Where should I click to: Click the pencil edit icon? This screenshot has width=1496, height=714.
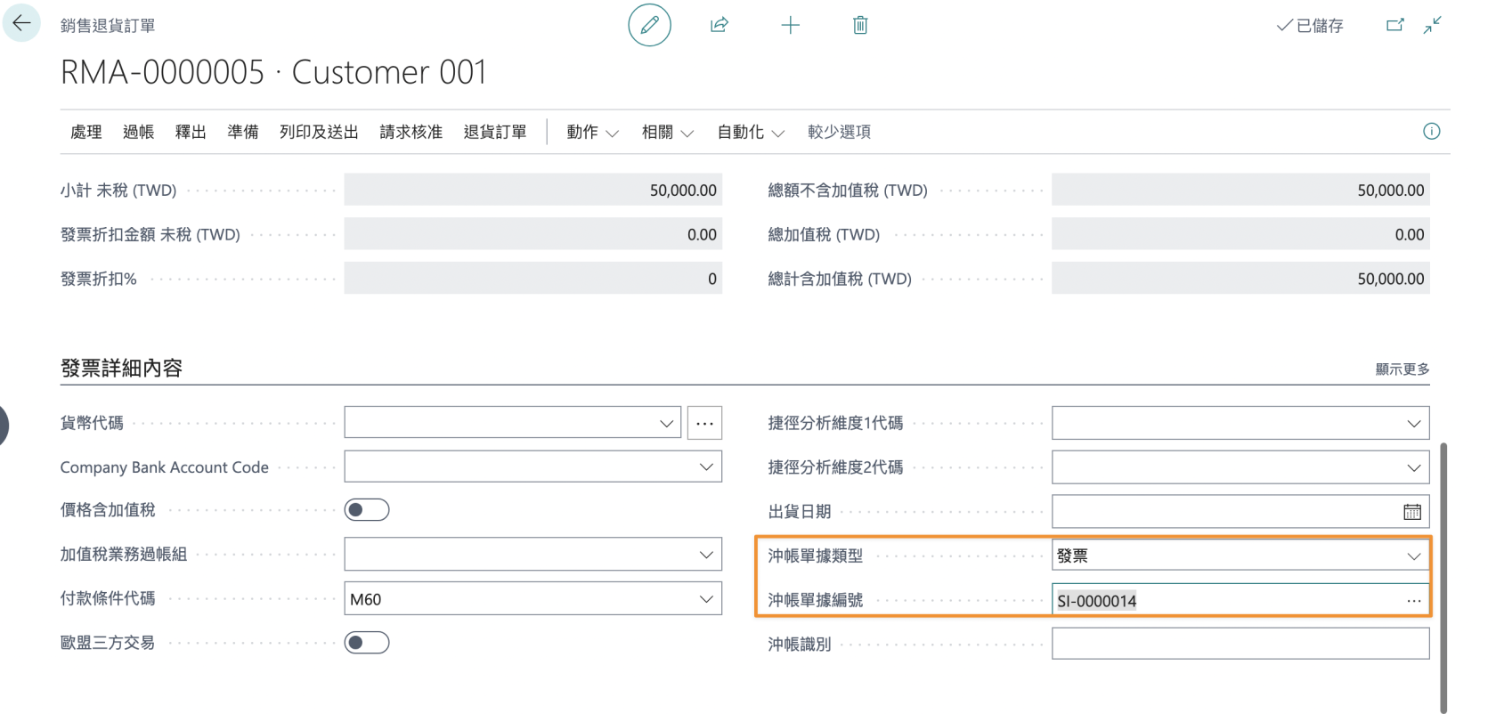tap(649, 25)
